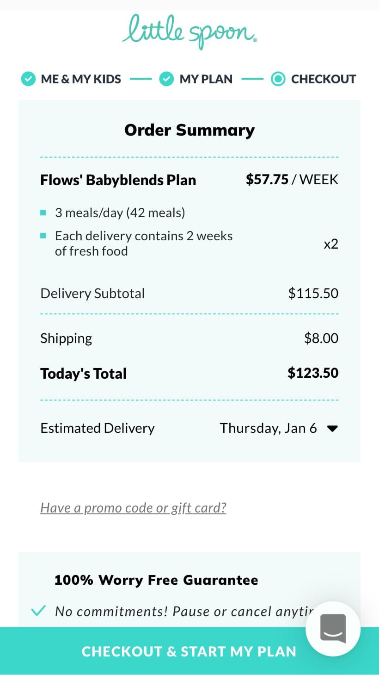Go to the MY PLAN step
Screen dimensions: 379x675
(x=206, y=79)
